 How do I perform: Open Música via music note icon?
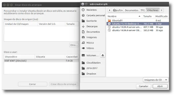point(83,43)
